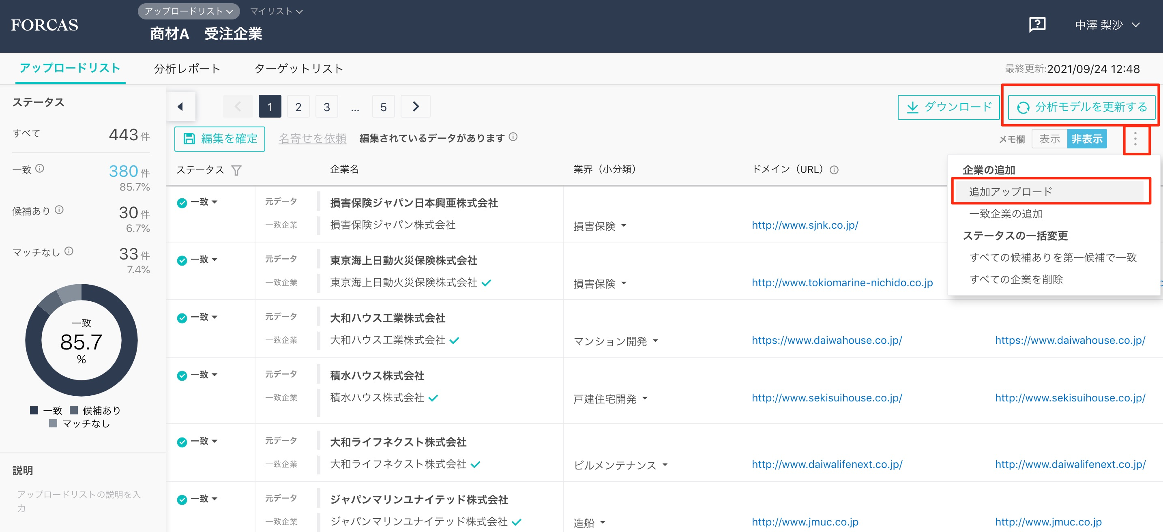
Task: Click the help question mark icon in header
Action: 1037,24
